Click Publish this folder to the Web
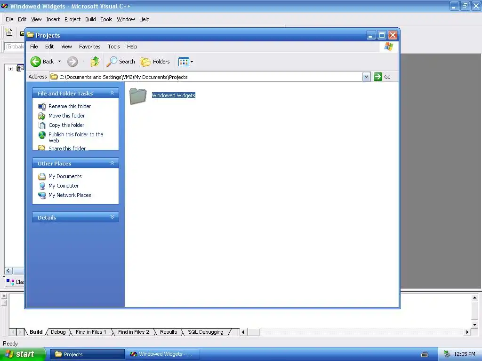The height and width of the screenshot is (361, 482). 76,138
